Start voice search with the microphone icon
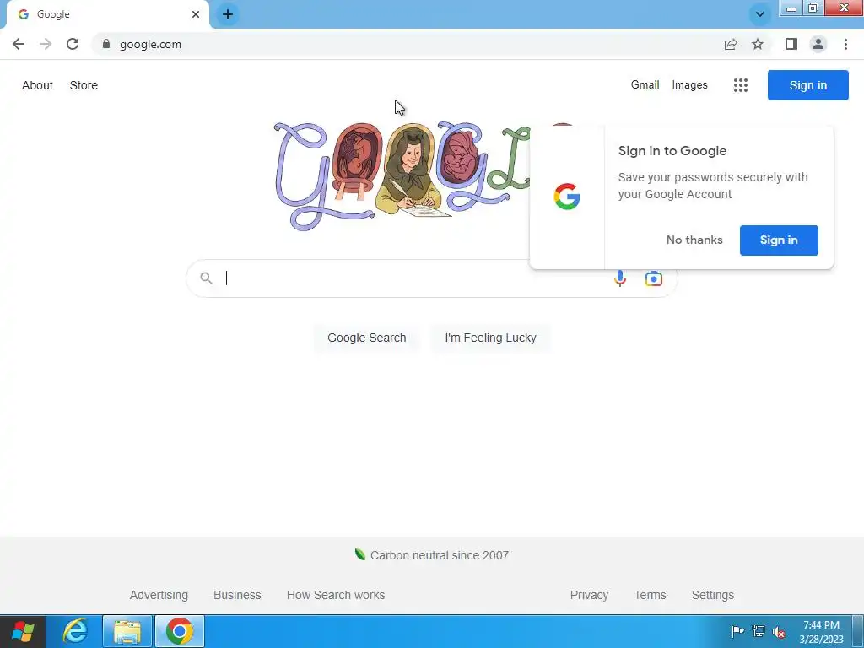 [x=620, y=278]
